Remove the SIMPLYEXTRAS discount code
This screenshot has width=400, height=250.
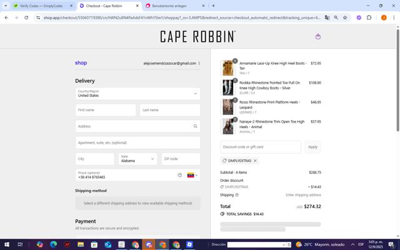pos(255,161)
